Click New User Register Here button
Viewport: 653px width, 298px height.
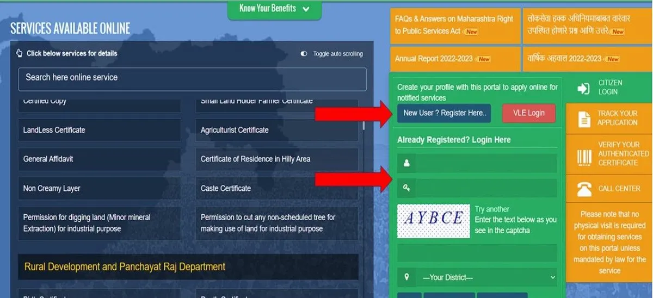pos(443,113)
